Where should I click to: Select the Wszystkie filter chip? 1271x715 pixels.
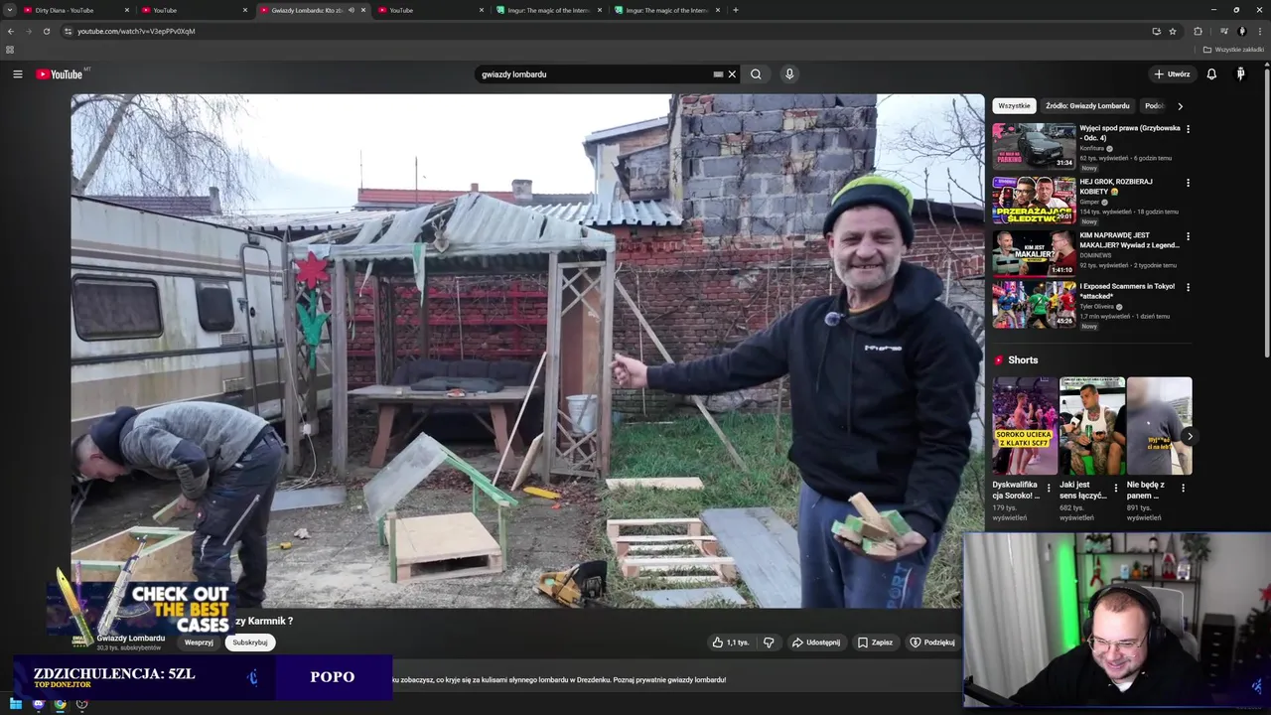(x=1014, y=106)
